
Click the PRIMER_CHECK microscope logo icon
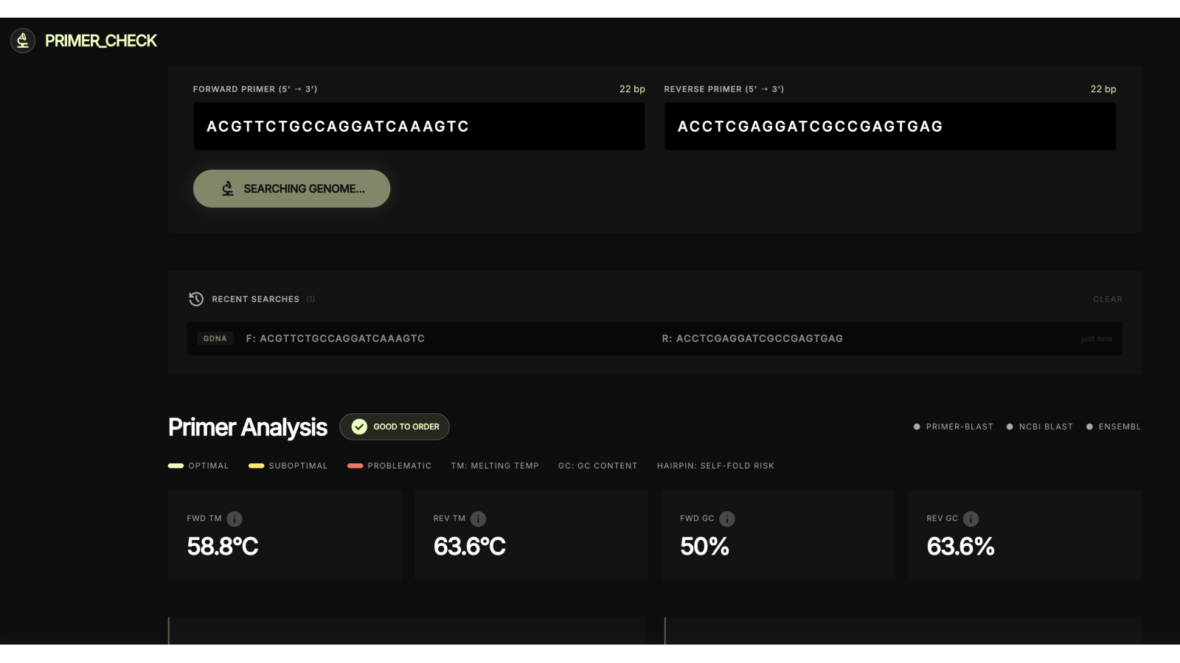22,41
